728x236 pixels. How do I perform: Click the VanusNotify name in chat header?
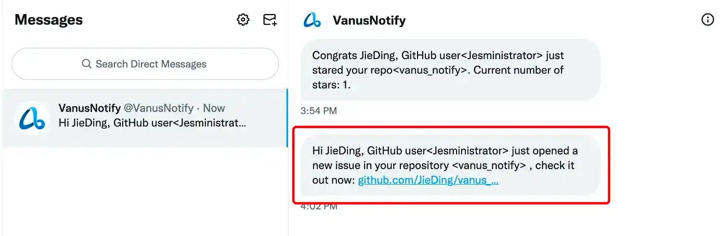[369, 20]
